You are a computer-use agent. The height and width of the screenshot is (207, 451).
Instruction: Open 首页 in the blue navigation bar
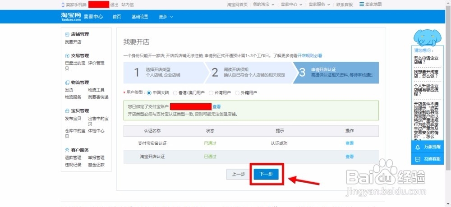[x=117, y=17]
